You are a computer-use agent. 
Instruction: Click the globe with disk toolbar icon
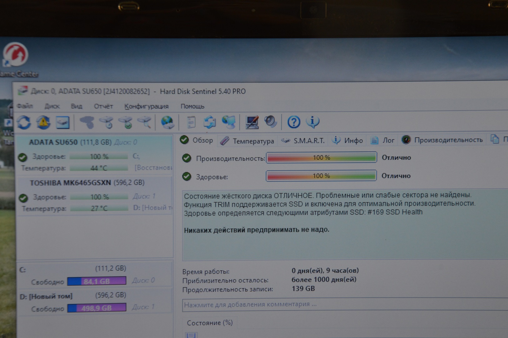tap(167, 122)
